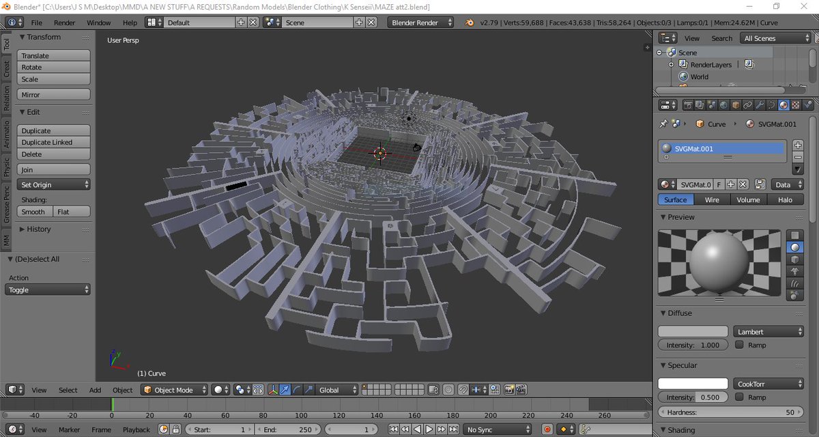Viewport: 819px width, 437px height.
Task: Toggle the specular Ramp checkbox
Action: [739, 397]
